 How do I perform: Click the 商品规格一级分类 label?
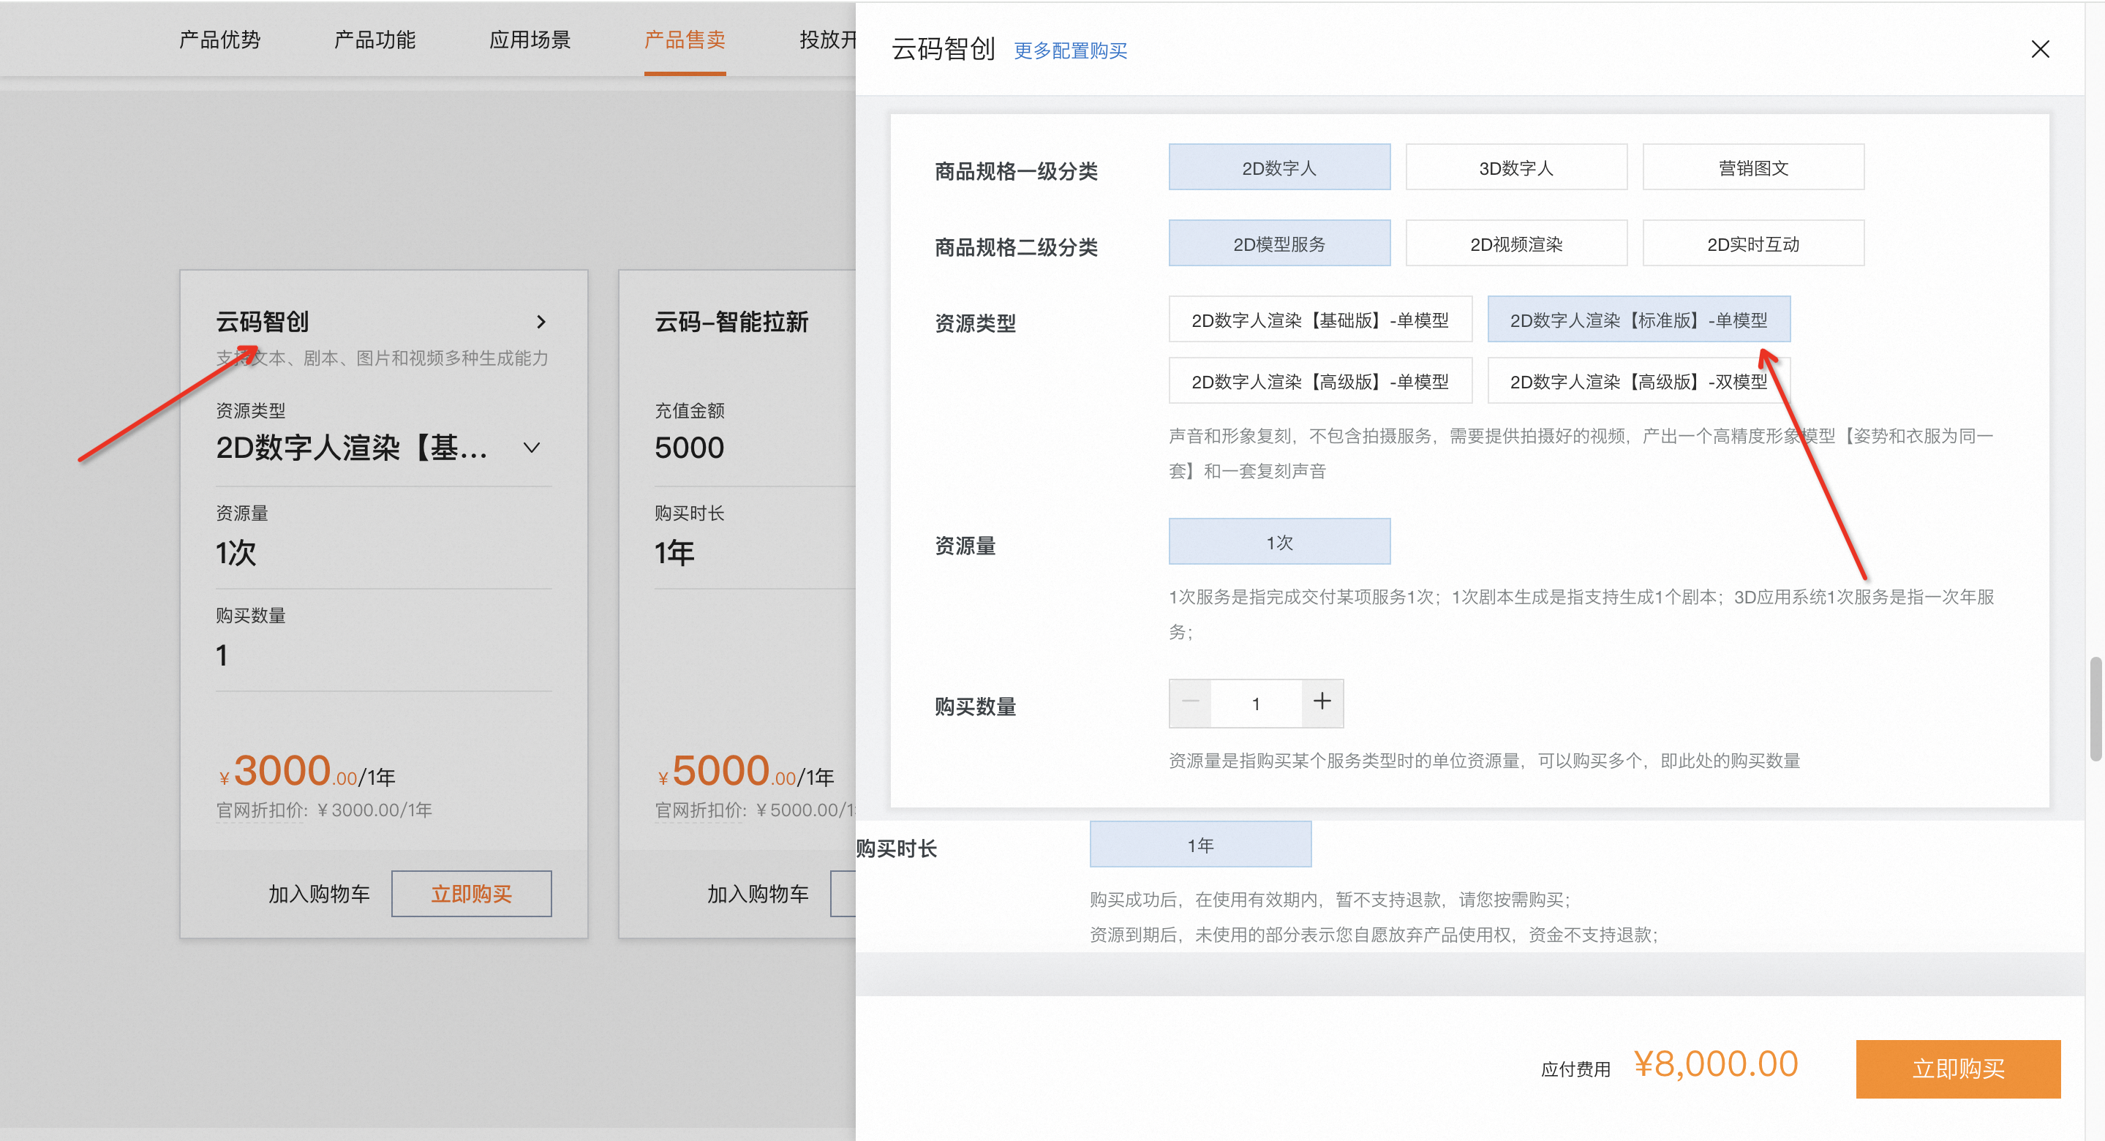(x=1016, y=172)
